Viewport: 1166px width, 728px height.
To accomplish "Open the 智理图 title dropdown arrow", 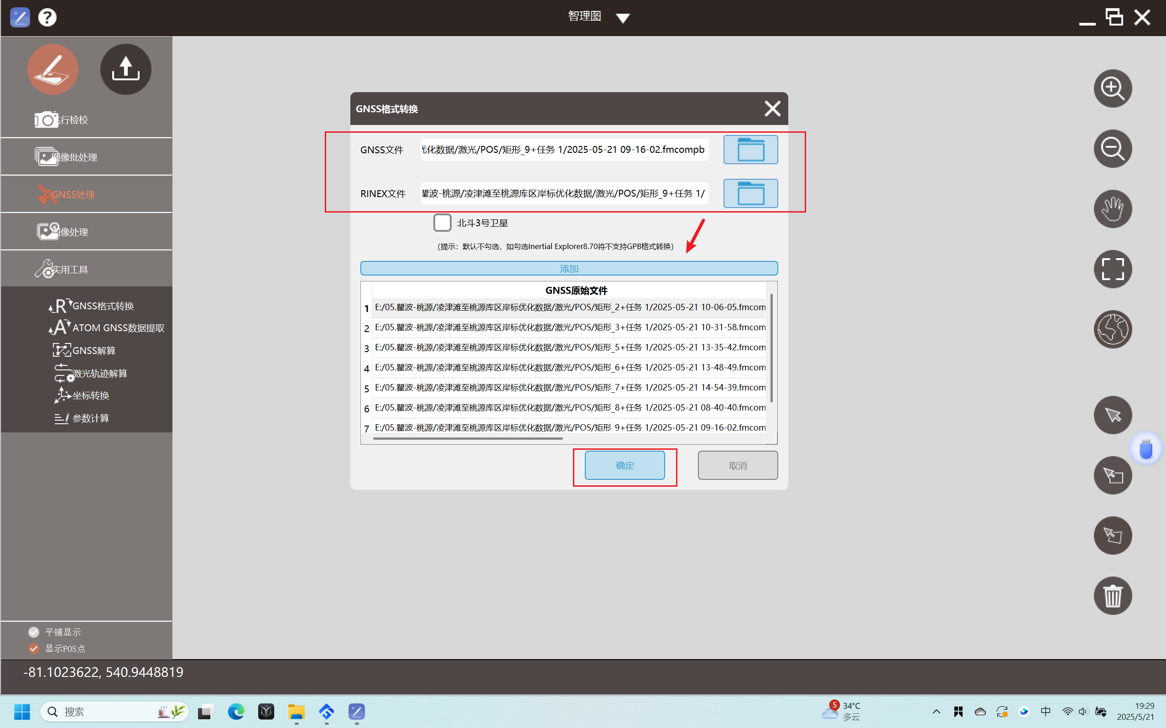I will tap(623, 18).
